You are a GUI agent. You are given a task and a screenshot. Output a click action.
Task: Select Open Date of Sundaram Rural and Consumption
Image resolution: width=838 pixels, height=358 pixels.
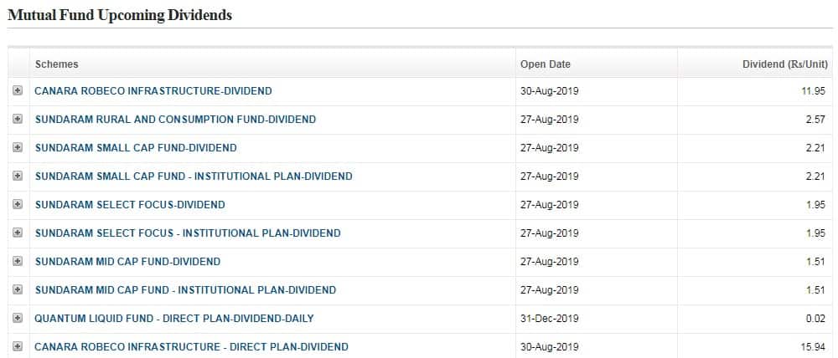coord(550,119)
